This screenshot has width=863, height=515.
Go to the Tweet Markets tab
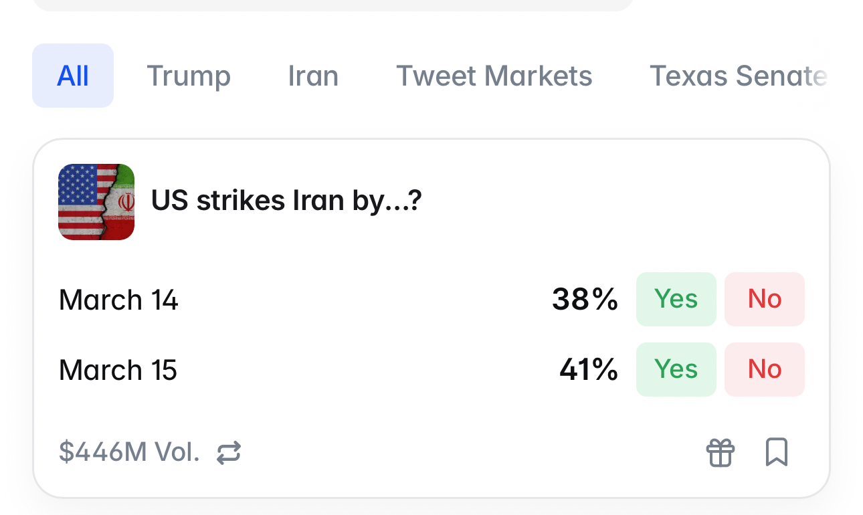click(x=494, y=76)
